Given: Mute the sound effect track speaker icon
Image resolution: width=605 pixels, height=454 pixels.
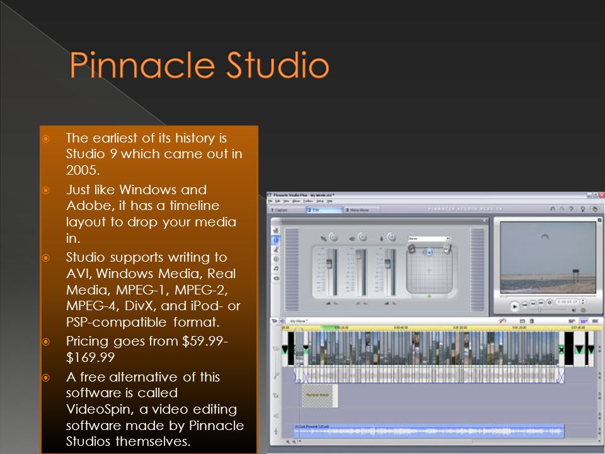Looking at the screenshot, I should [352, 239].
